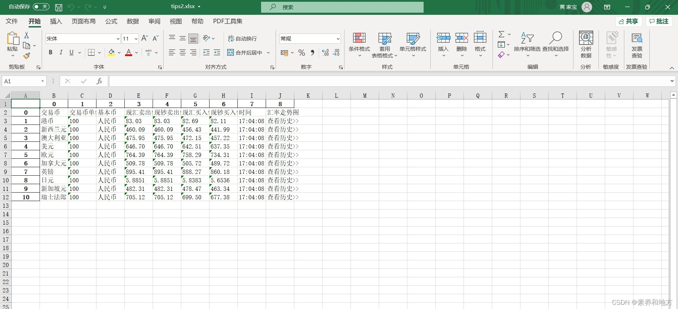
Task: Switch to Page Layout (页面布局) tab
Action: click(x=83, y=21)
